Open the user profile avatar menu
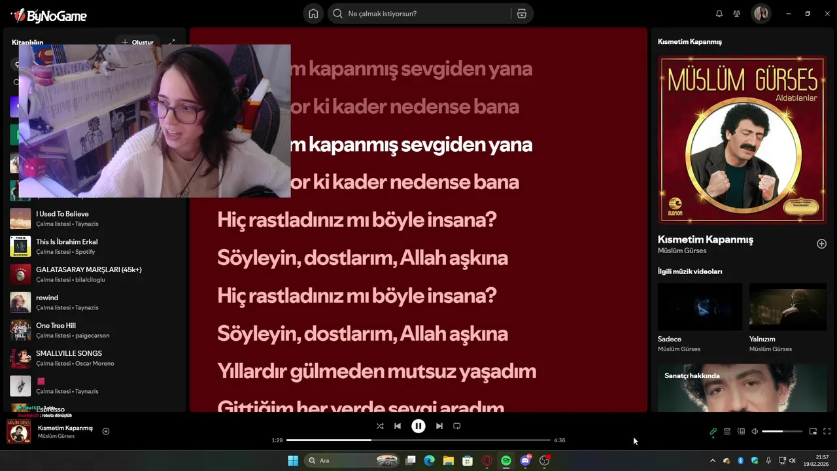The width and height of the screenshot is (837, 471). click(761, 14)
